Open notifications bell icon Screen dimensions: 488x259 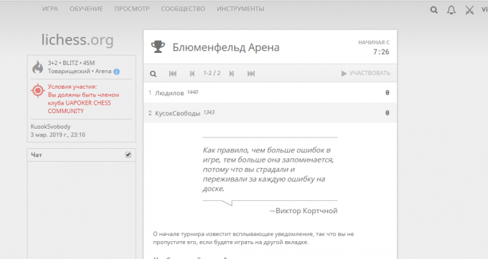pos(451,10)
